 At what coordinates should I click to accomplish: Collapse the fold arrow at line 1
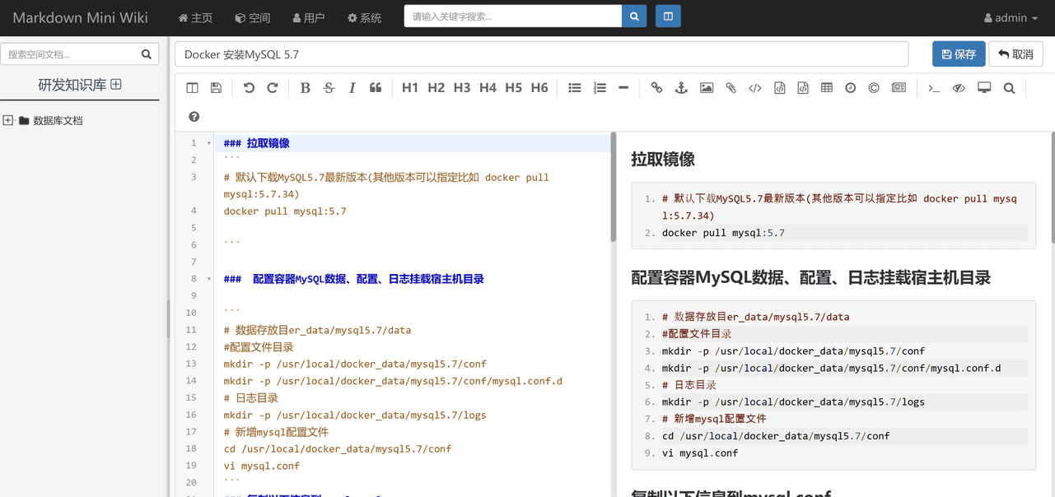click(x=209, y=143)
